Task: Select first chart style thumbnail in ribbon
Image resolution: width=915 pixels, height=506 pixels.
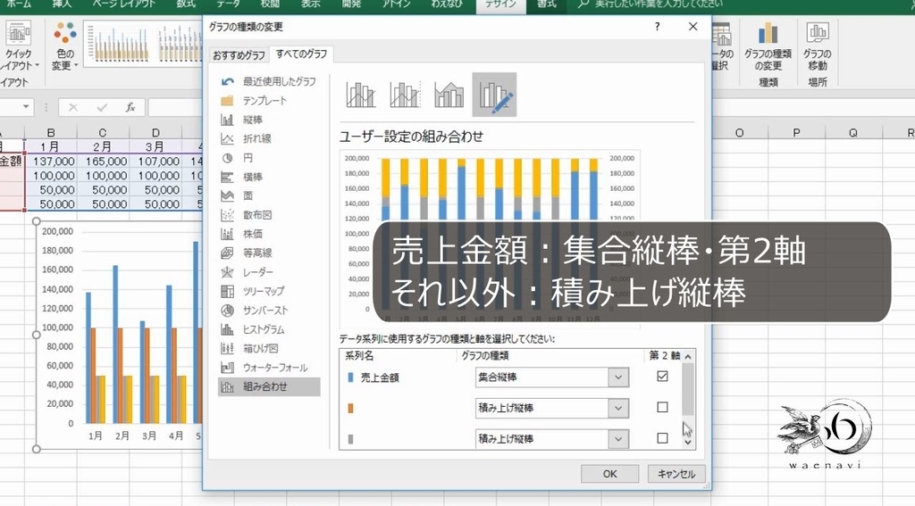Action: pos(117,43)
